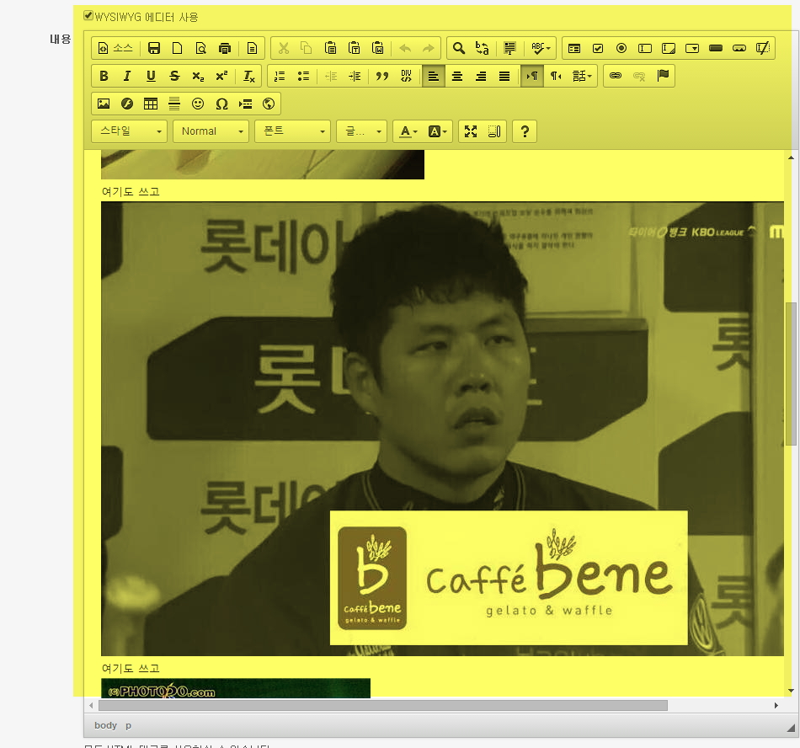Maximize the editor area

(x=471, y=131)
